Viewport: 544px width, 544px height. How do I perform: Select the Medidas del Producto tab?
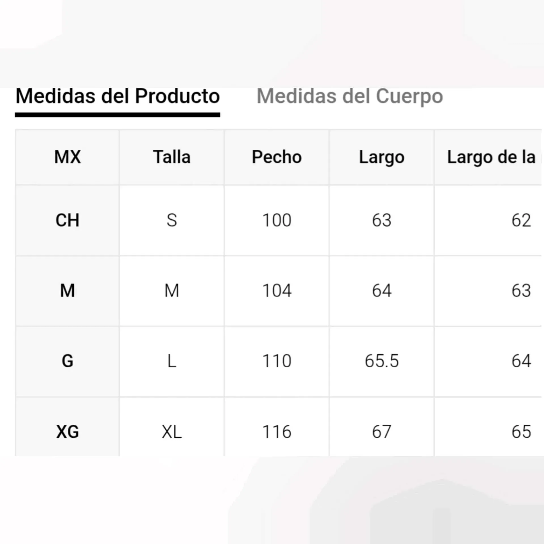(x=118, y=96)
